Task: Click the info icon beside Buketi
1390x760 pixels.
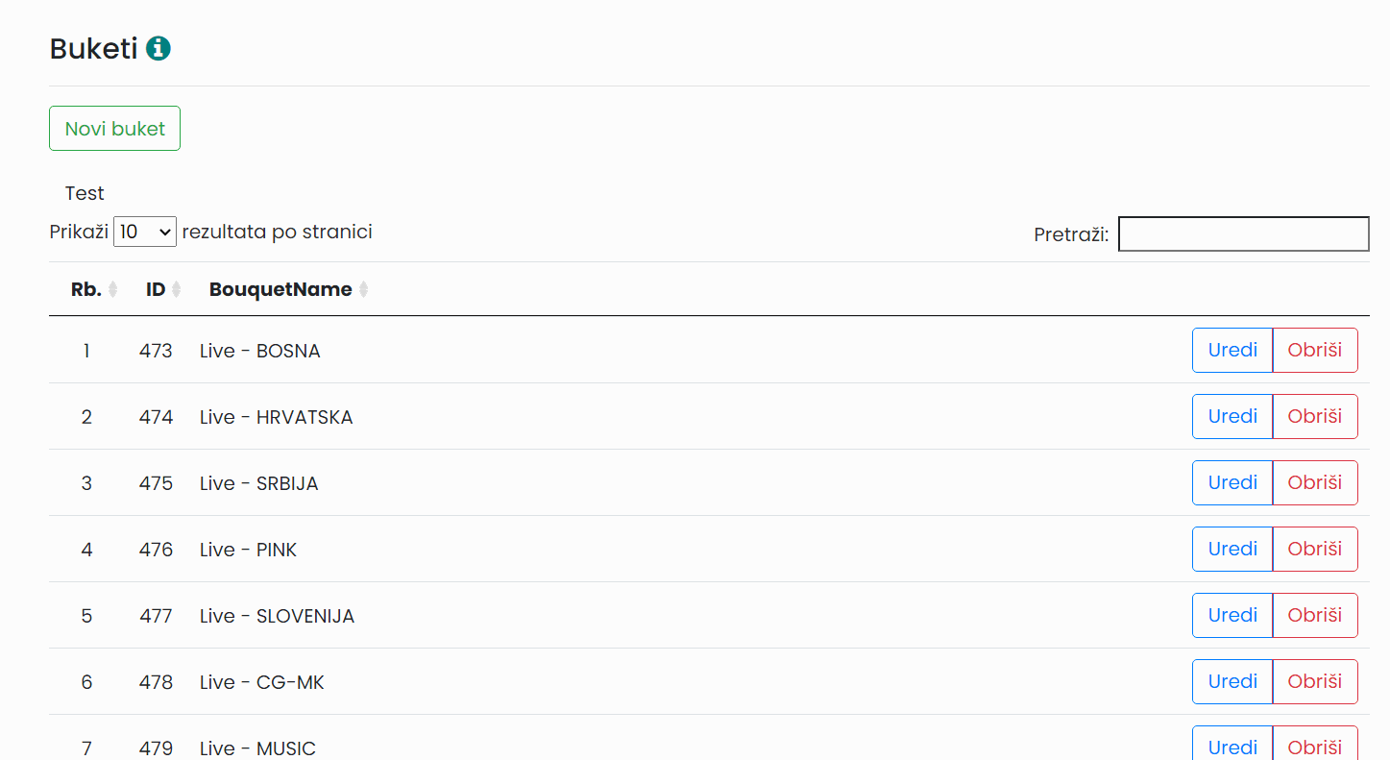Action: coord(159,48)
